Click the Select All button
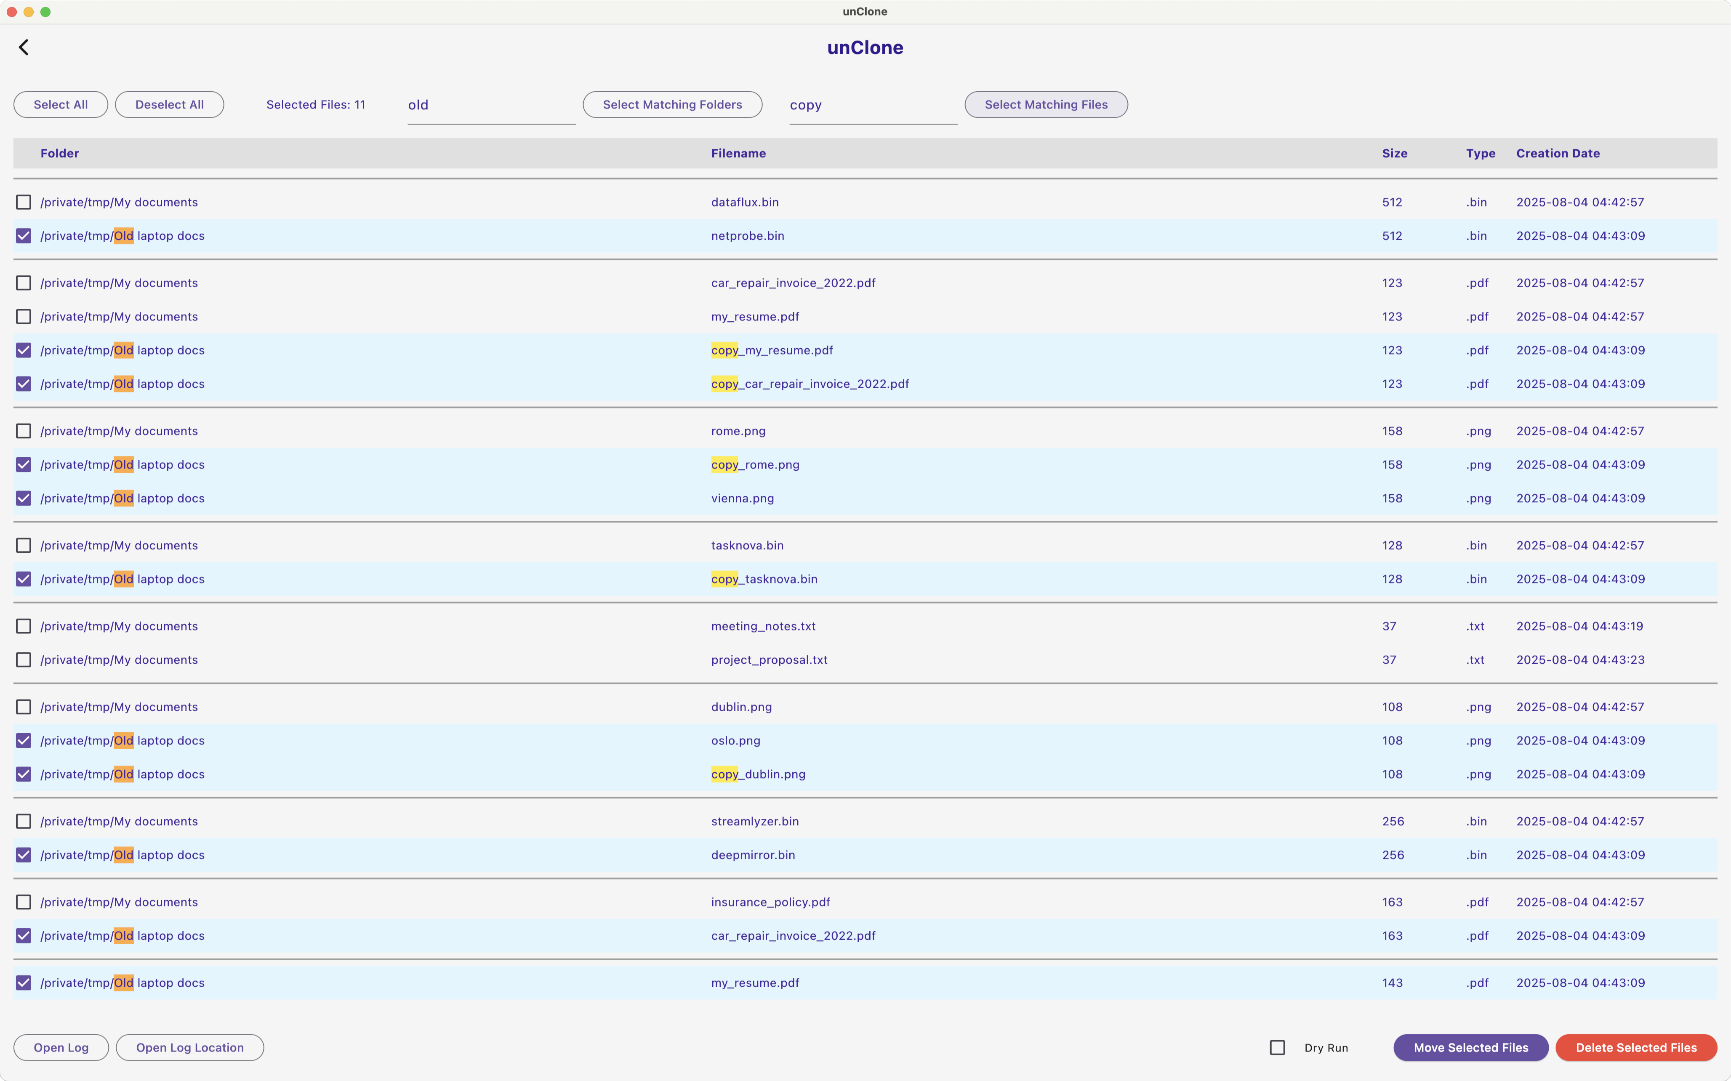The width and height of the screenshot is (1731, 1081). click(x=61, y=104)
